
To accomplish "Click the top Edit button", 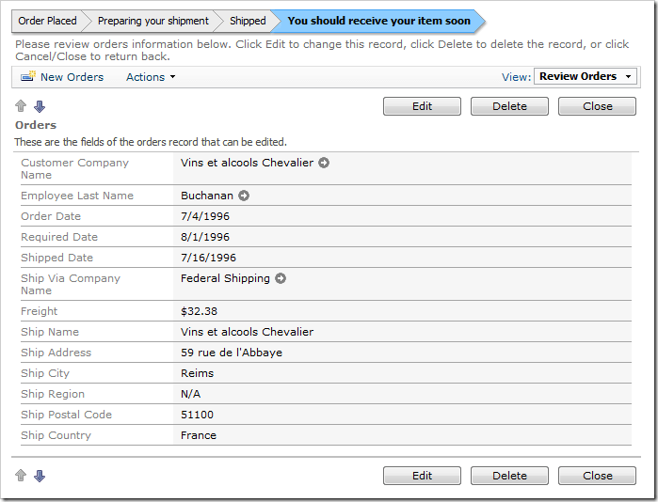I will pyautogui.click(x=422, y=106).
